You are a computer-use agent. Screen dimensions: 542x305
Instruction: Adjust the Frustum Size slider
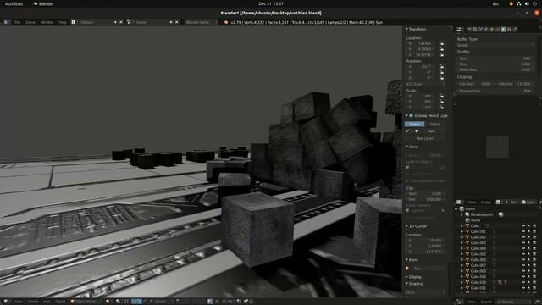tap(495, 91)
